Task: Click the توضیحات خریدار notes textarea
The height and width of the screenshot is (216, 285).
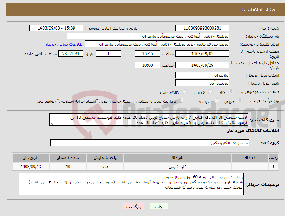Action: click(x=131, y=184)
